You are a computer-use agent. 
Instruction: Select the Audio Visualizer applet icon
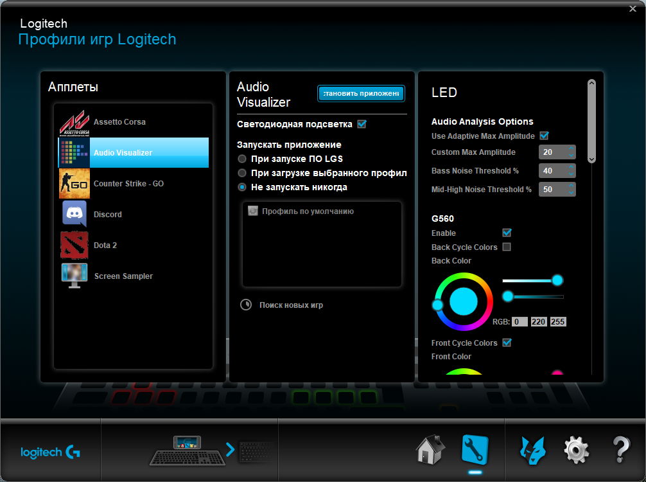[x=74, y=152]
